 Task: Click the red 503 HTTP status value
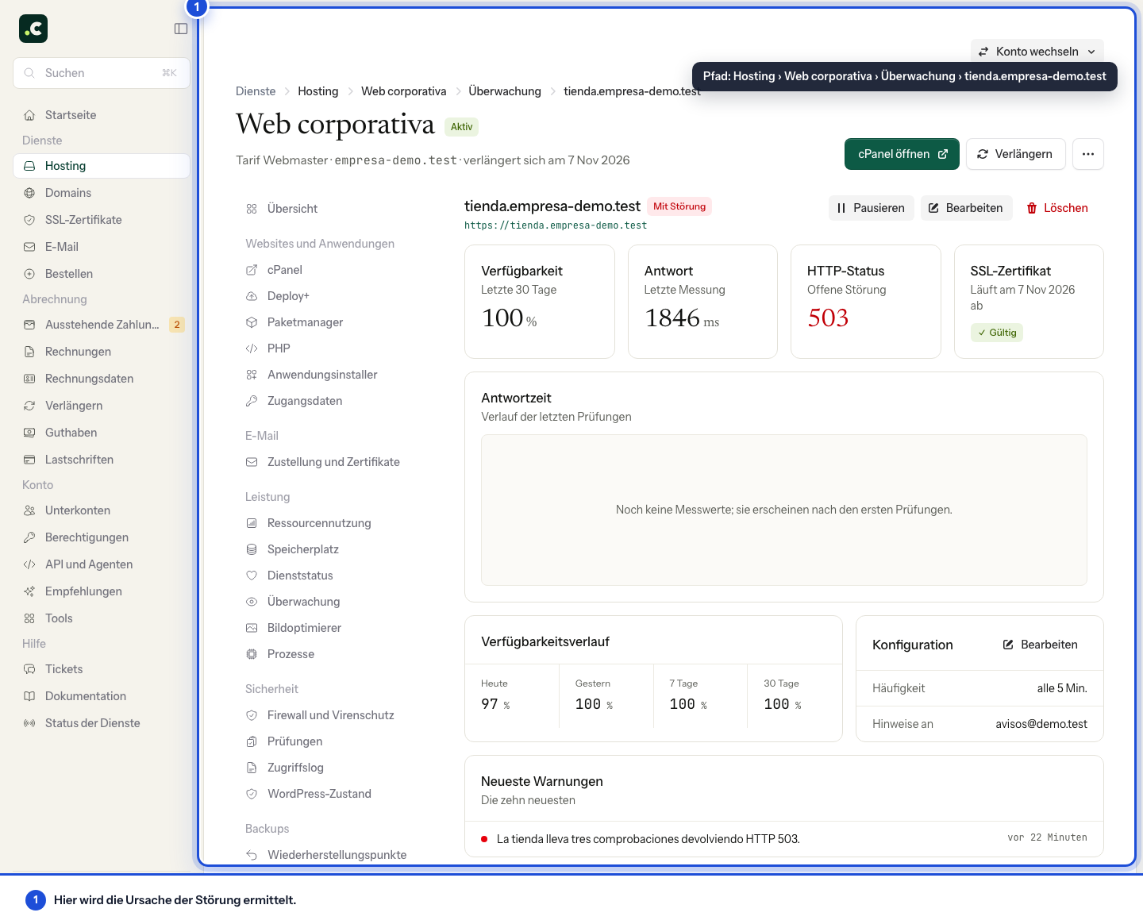click(x=828, y=318)
